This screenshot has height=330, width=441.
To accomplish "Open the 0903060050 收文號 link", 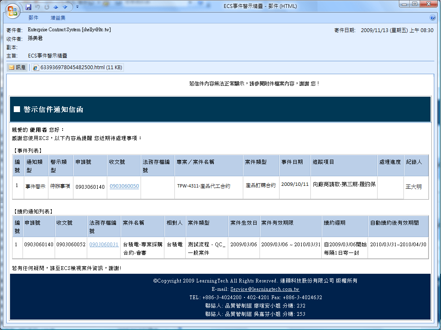I will click(x=124, y=186).
